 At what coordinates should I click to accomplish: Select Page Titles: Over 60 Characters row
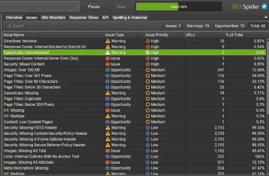point(134,82)
